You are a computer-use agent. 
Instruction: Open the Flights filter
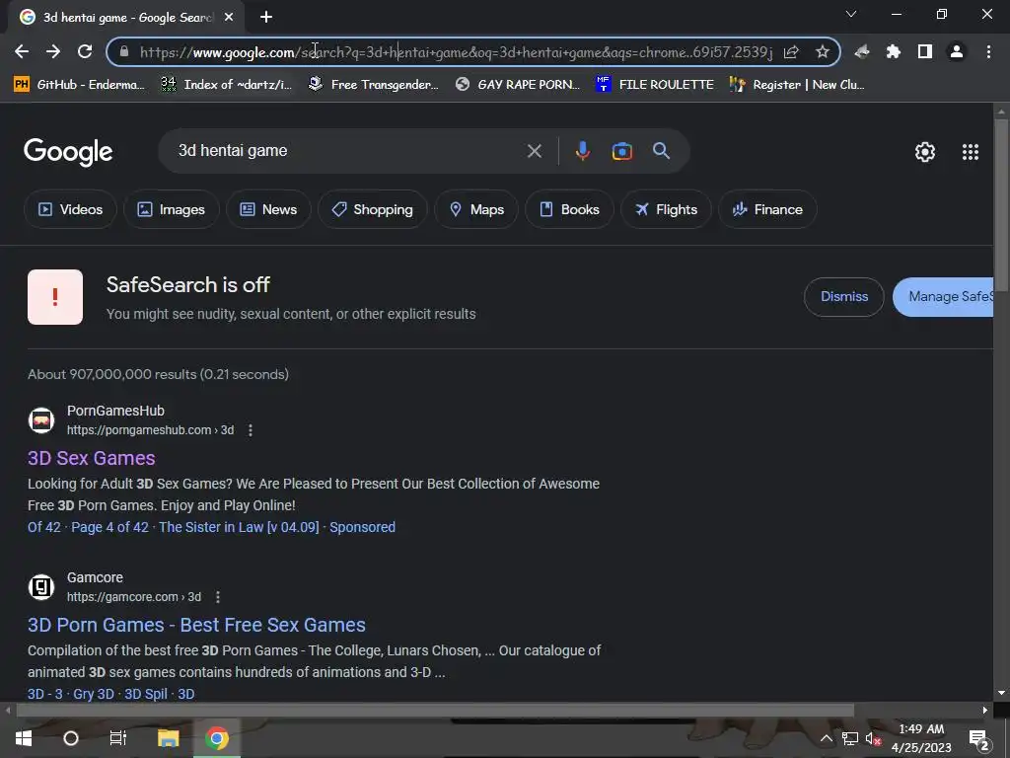666,209
